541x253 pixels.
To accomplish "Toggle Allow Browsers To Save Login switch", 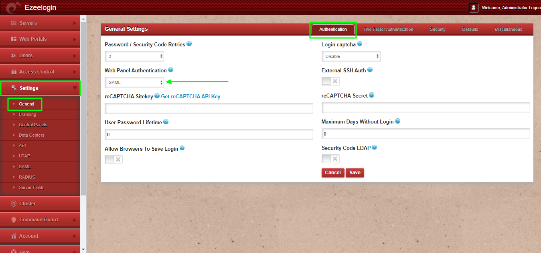I will [113, 159].
